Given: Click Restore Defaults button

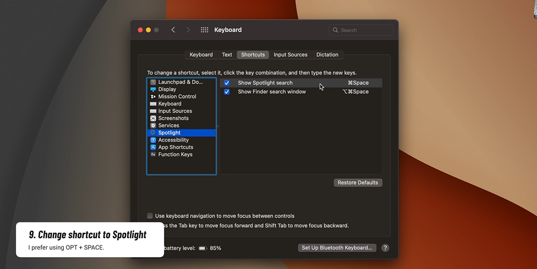Looking at the screenshot, I should tap(358, 183).
